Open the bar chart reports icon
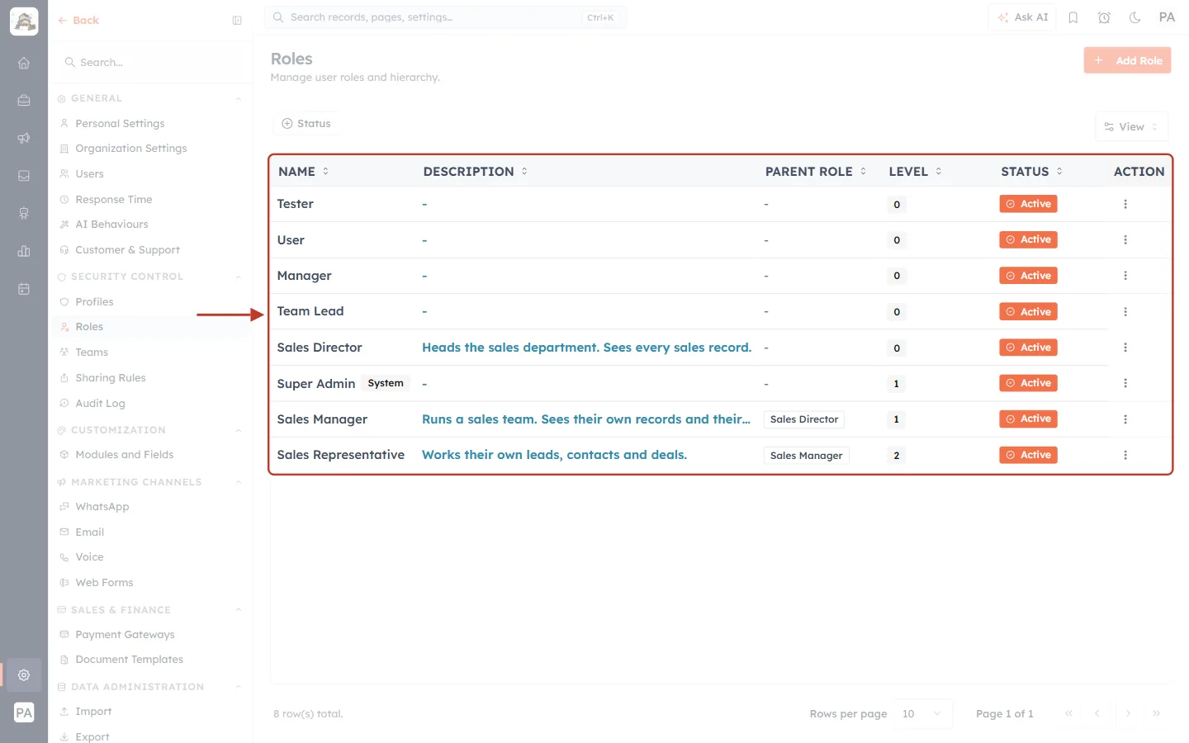The image size is (1189, 743). pyautogui.click(x=24, y=251)
